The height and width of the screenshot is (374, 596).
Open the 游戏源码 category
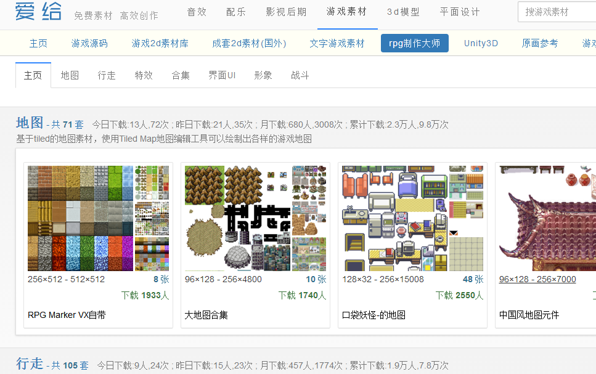90,43
